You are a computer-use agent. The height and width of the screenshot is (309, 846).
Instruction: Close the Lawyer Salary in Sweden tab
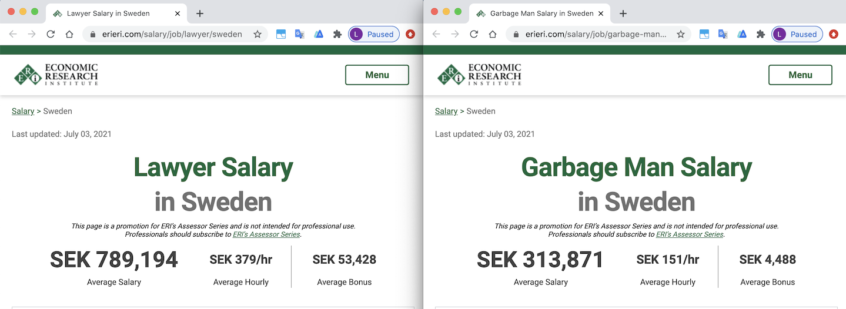coord(178,14)
